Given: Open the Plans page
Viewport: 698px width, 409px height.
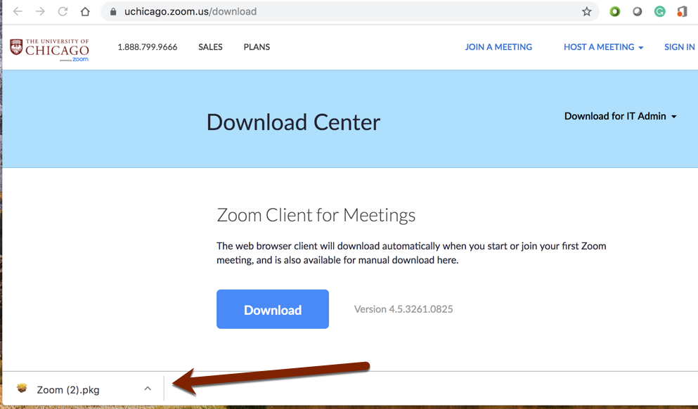Looking at the screenshot, I should point(257,47).
